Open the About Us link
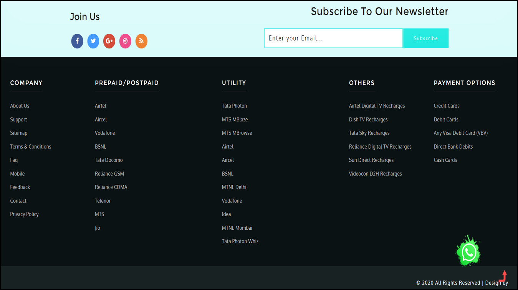518x290 pixels. pos(20,106)
